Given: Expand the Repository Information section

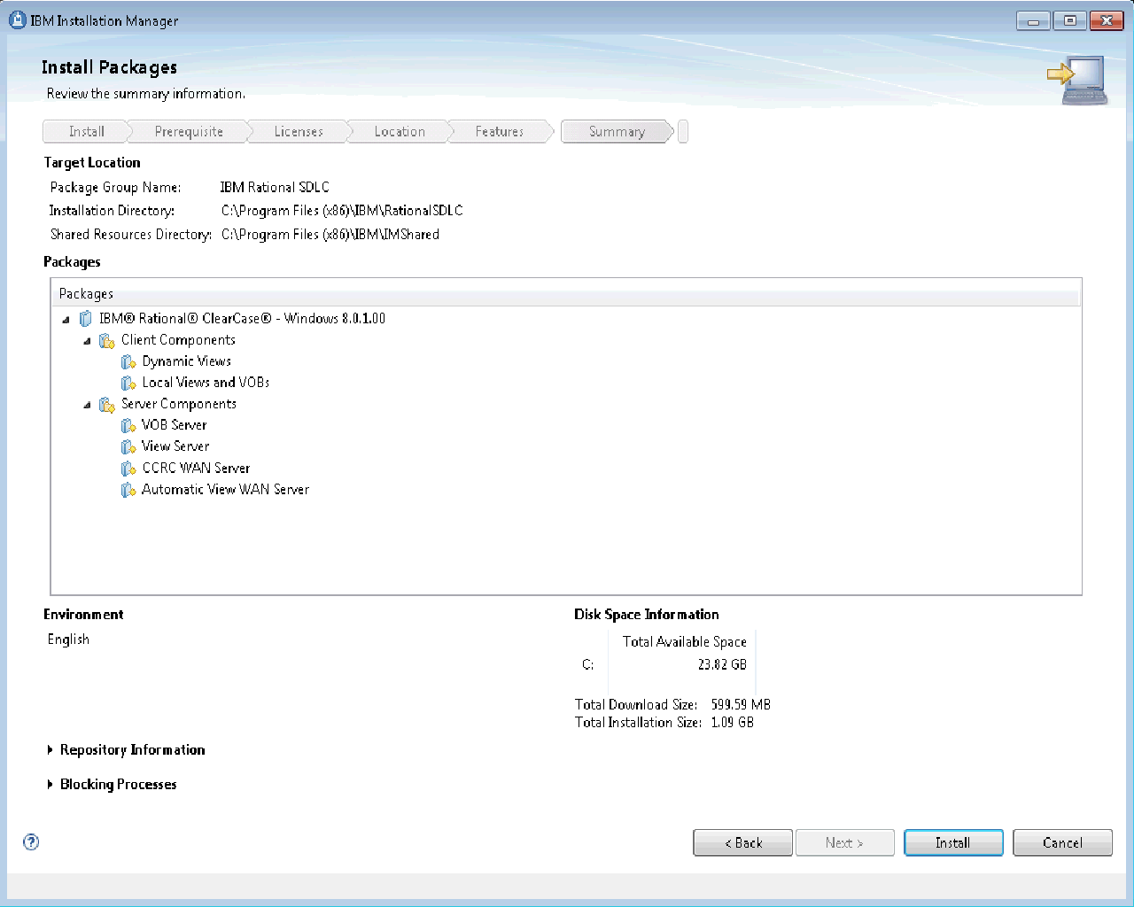Looking at the screenshot, I should click(x=50, y=750).
